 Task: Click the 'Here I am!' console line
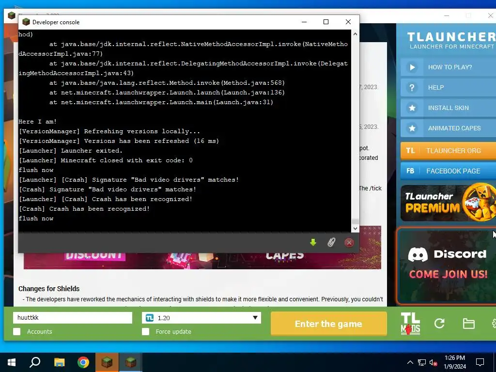[38, 122]
